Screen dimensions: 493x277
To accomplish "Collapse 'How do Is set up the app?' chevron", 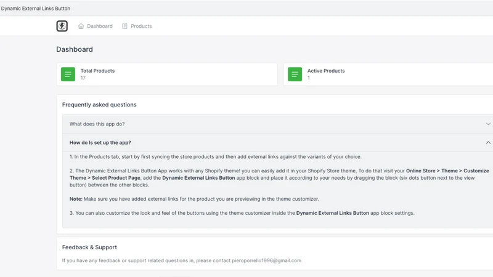I will [x=488, y=143].
